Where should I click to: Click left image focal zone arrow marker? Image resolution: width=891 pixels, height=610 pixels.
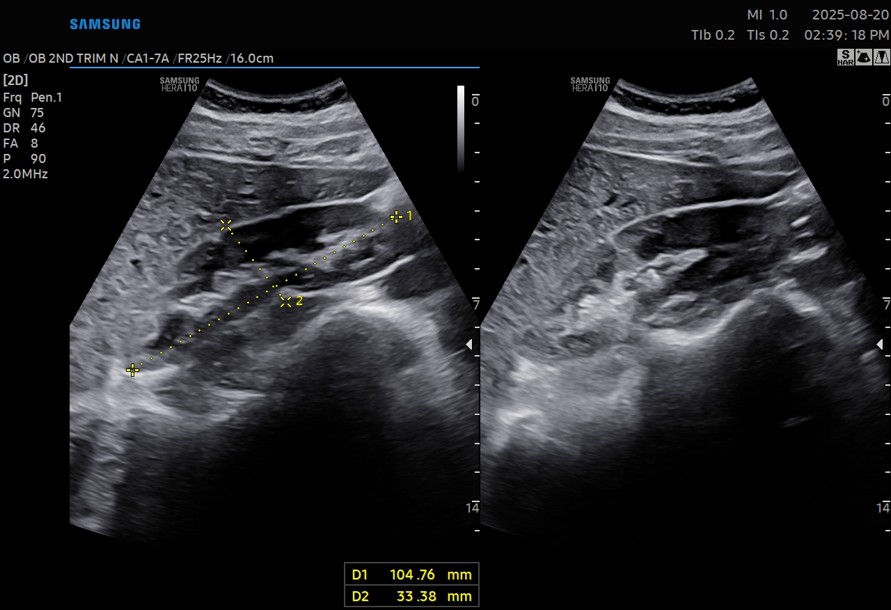point(469,344)
